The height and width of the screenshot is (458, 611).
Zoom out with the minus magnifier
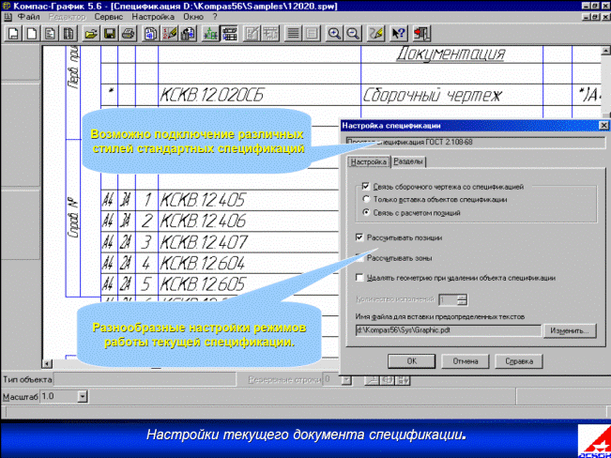click(353, 34)
